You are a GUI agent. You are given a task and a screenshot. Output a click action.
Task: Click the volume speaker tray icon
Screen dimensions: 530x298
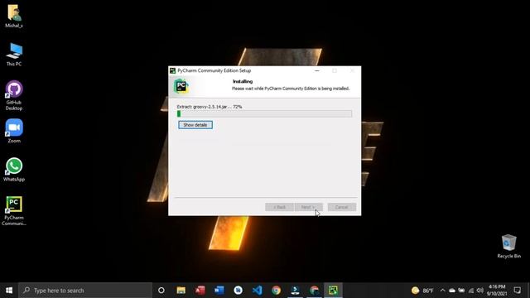480,291
